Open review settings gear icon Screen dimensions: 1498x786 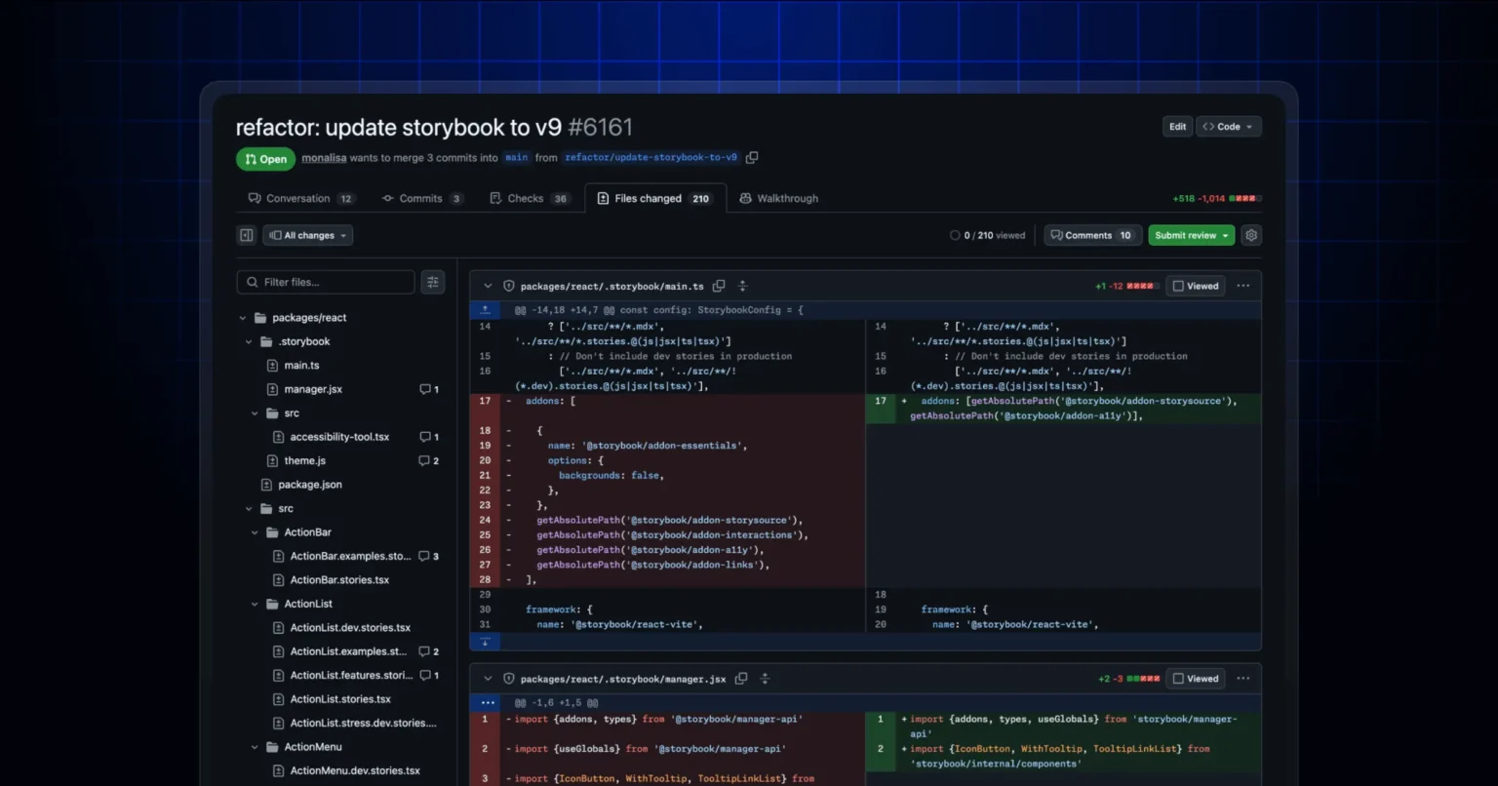(x=1250, y=234)
